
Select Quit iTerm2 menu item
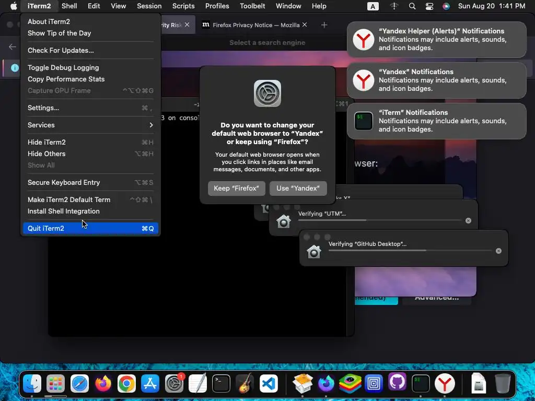coord(90,229)
